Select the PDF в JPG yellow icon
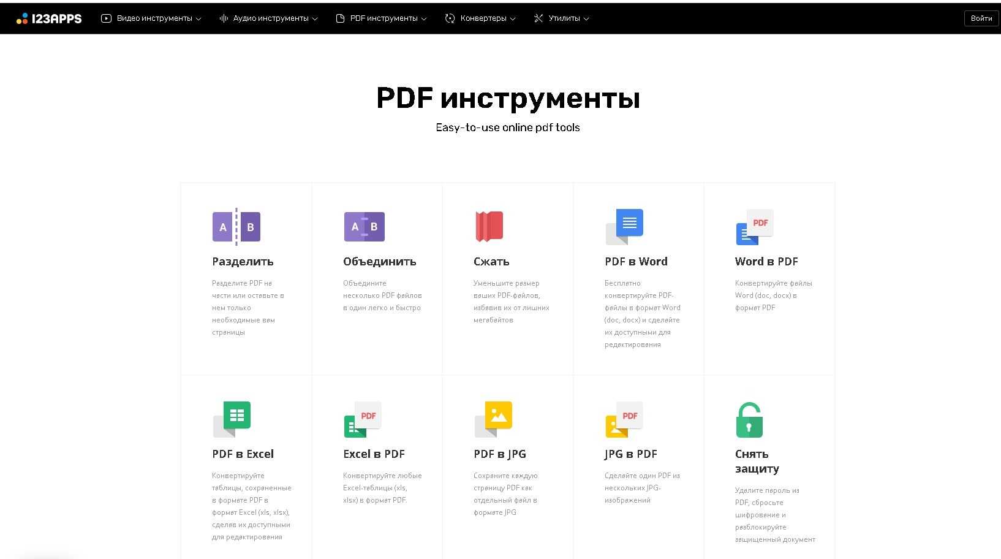The height and width of the screenshot is (559, 1001). coord(493,419)
